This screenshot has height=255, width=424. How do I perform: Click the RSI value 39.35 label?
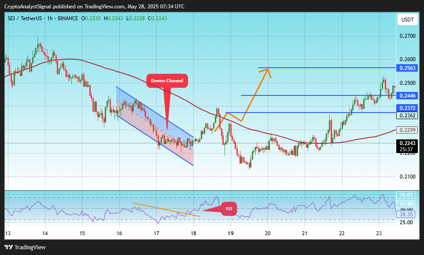[x=406, y=215]
